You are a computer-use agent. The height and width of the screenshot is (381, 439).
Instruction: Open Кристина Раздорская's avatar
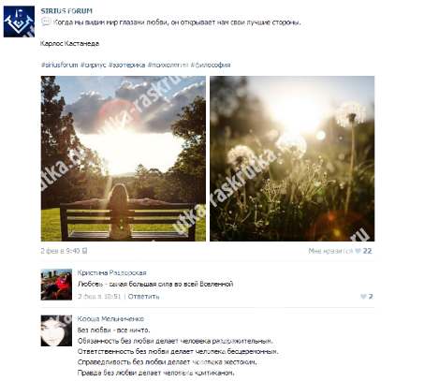click(x=56, y=285)
